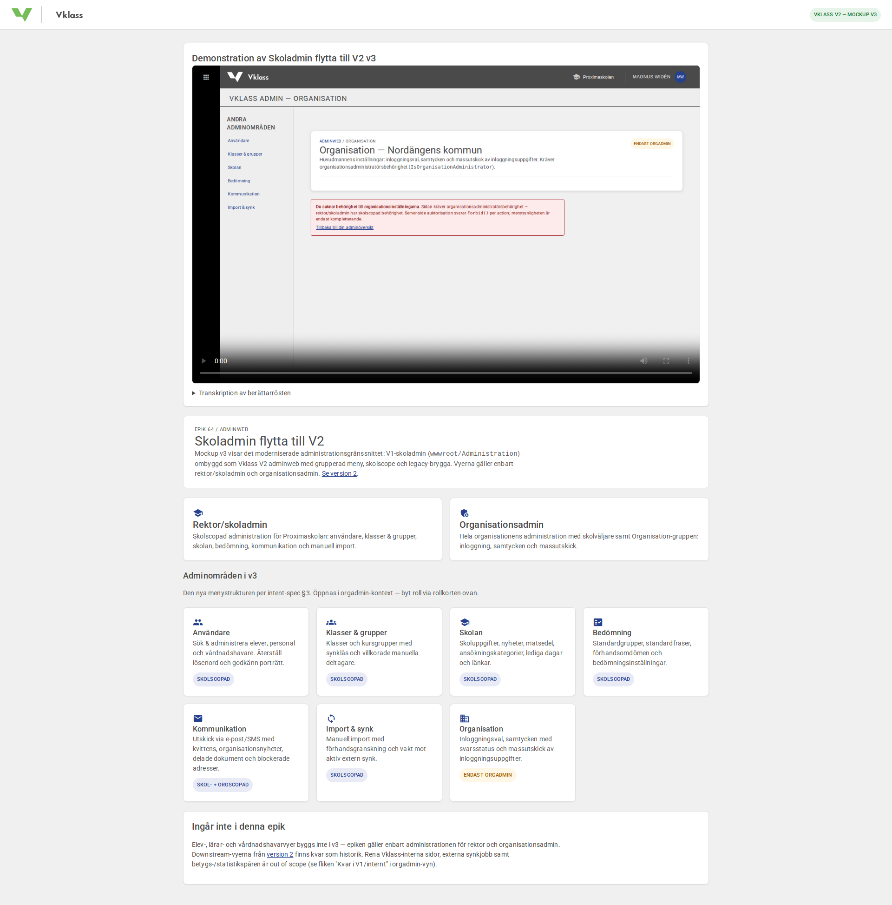Click the Kommunikation envelope icon
The height and width of the screenshot is (905, 892).
pyautogui.click(x=198, y=718)
